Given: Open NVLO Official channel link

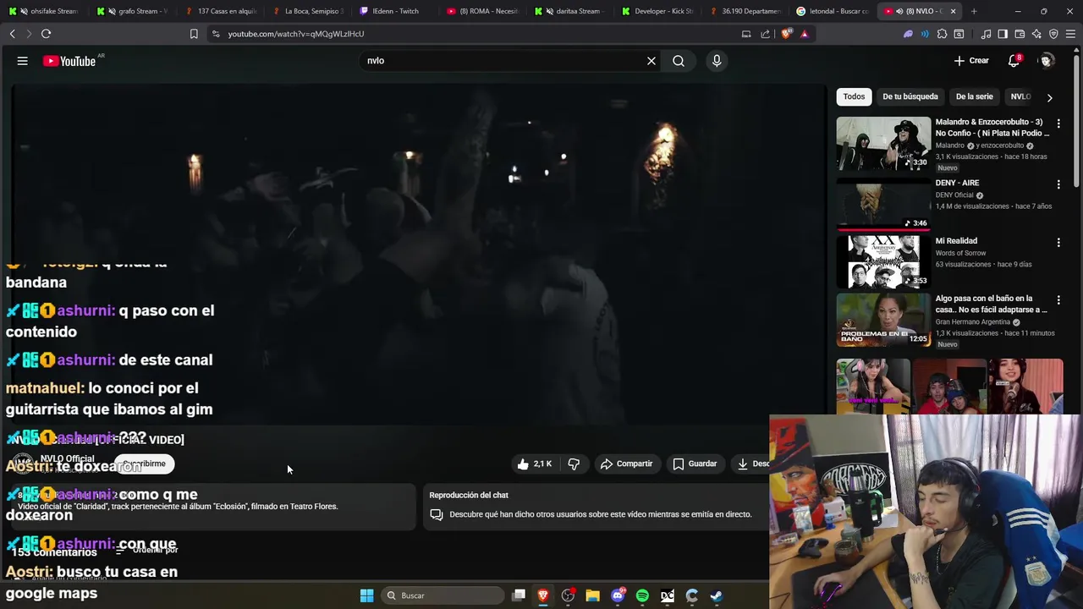Looking at the screenshot, I should [x=67, y=458].
